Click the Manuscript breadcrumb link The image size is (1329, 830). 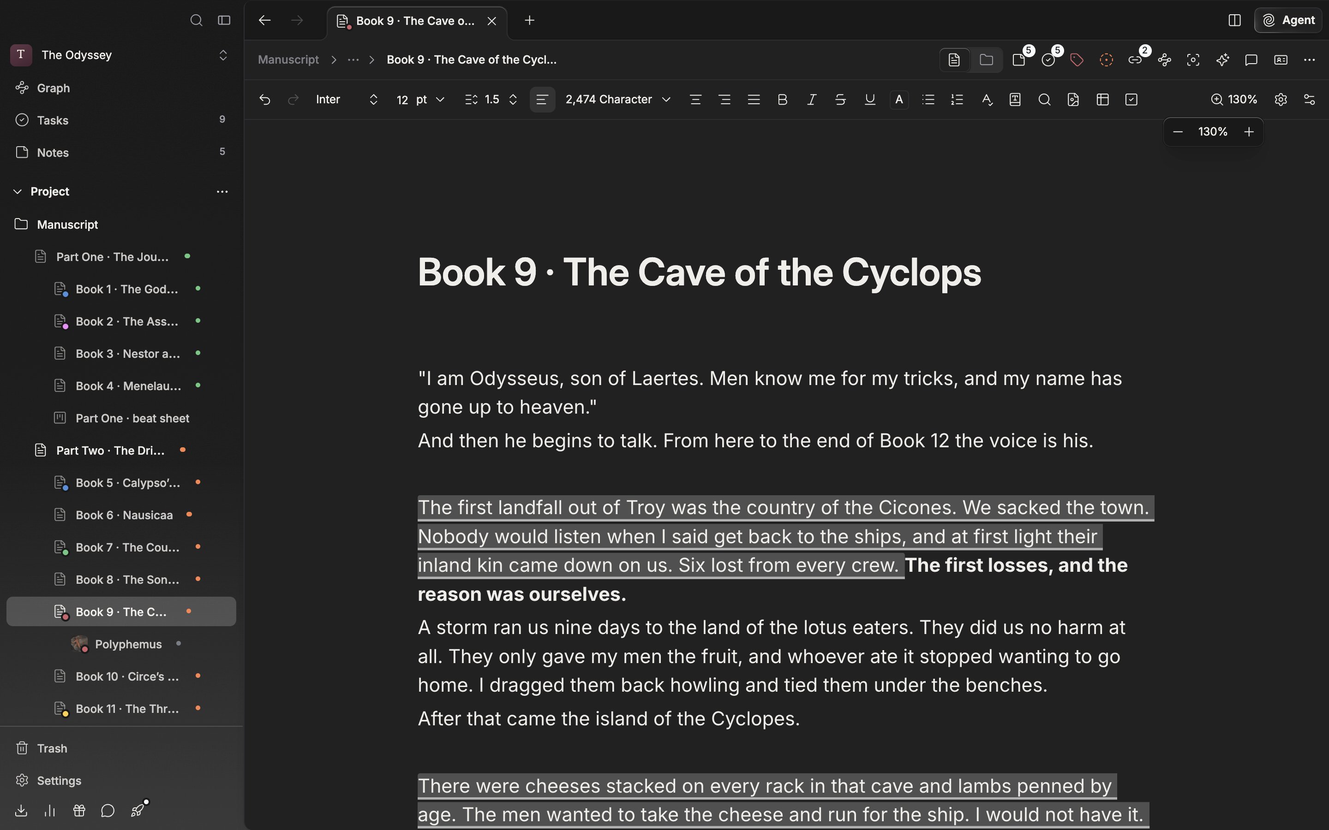click(x=288, y=60)
